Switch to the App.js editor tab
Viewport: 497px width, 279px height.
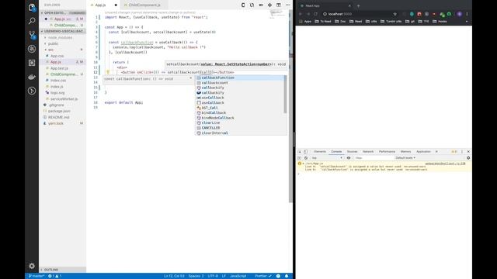pos(100,5)
